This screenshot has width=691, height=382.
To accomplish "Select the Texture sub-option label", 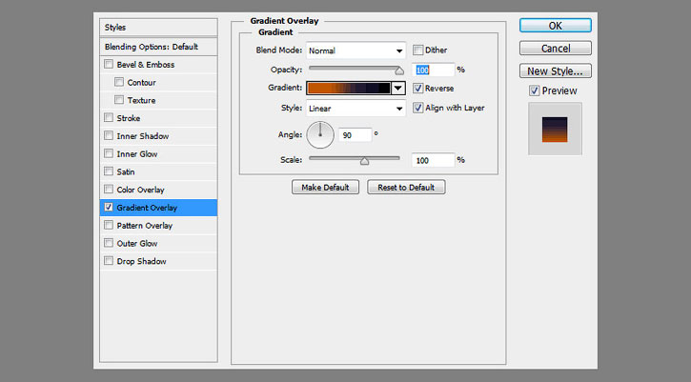I will (x=141, y=100).
